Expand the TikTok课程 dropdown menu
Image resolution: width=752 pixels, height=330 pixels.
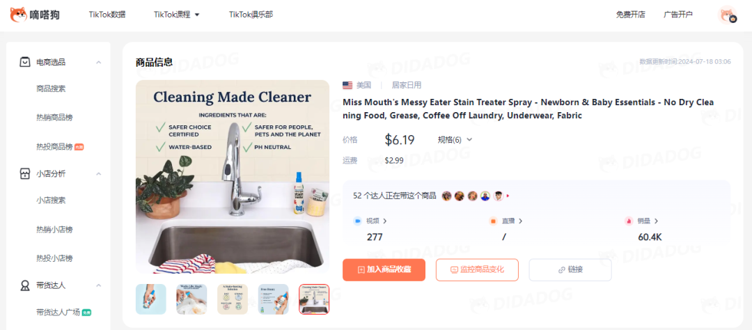coord(176,15)
